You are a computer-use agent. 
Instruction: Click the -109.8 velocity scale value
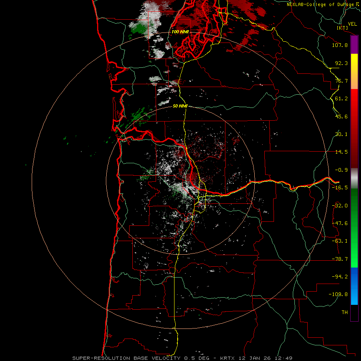pyautogui.click(x=338, y=294)
